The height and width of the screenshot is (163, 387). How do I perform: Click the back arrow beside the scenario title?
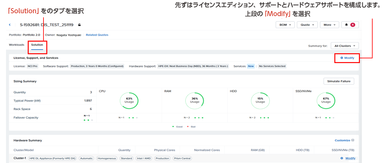click(10, 25)
